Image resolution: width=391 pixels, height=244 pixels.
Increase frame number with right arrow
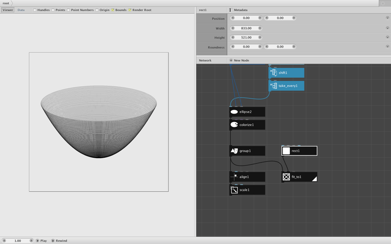pos(31,241)
